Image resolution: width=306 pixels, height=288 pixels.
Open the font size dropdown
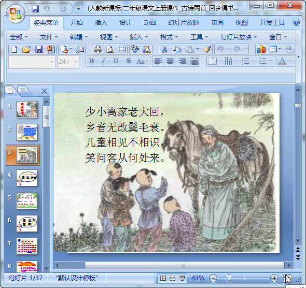[x=76, y=62]
